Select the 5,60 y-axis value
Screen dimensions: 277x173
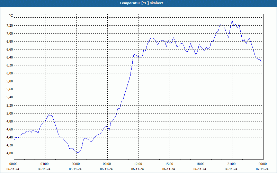click(x=10, y=89)
